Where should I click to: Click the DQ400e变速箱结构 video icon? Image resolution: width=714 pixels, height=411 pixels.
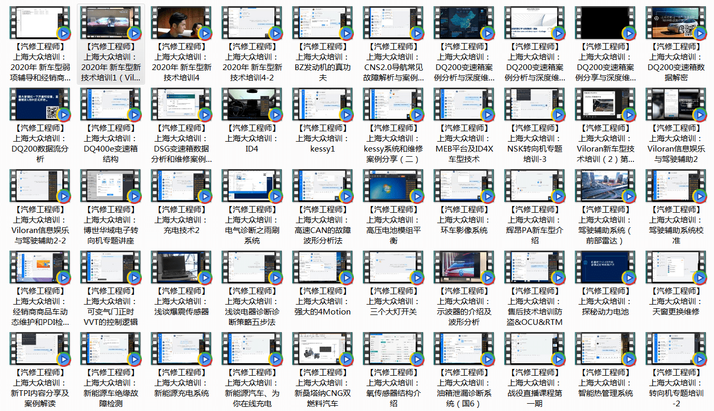click(x=110, y=105)
